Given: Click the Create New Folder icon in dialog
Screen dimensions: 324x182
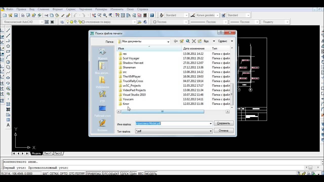Looking at the screenshot, I should (200, 41).
